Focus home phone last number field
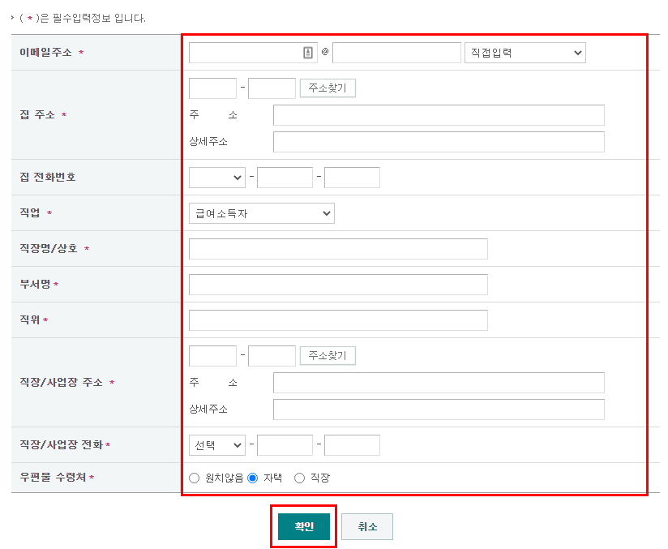The height and width of the screenshot is (549, 668). 352,178
